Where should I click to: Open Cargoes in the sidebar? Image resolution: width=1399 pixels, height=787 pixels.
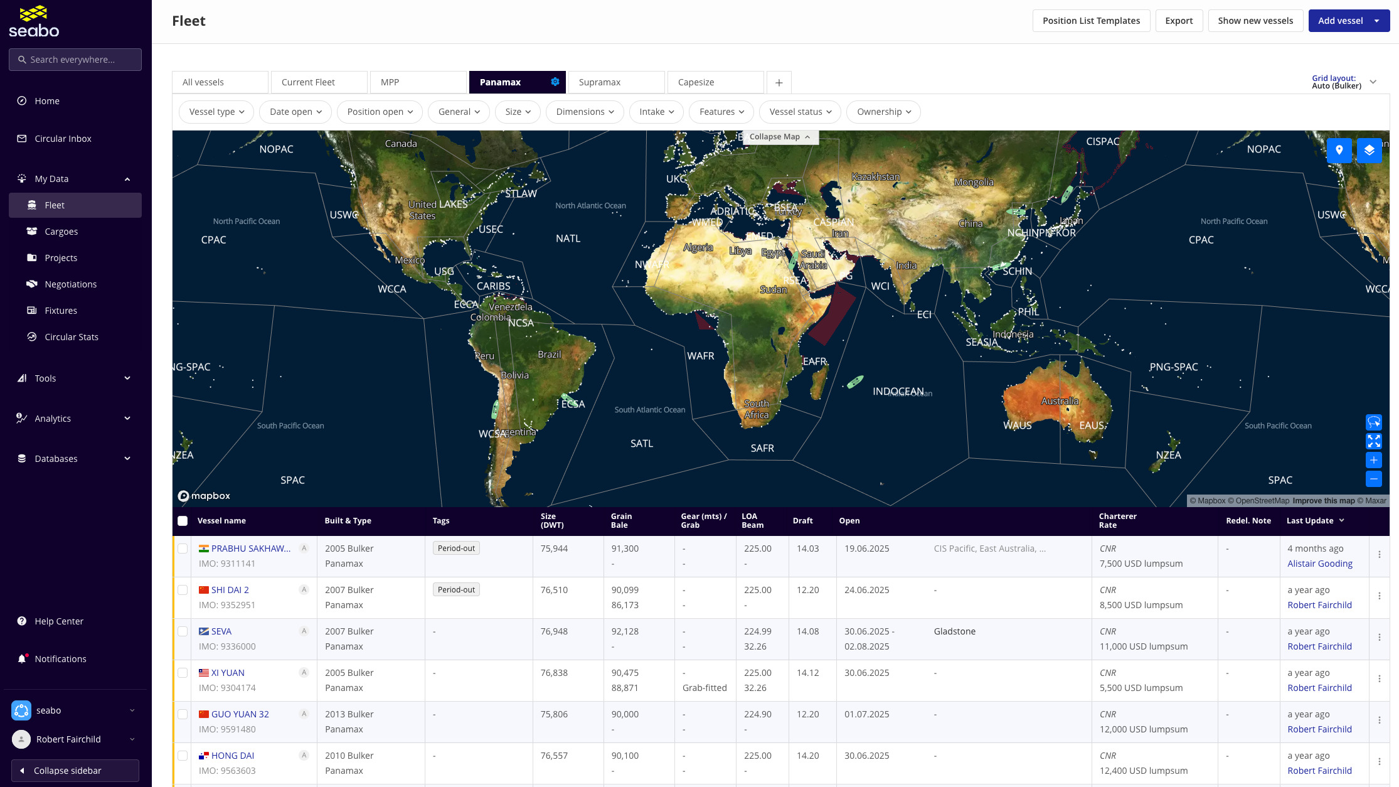[x=61, y=232]
